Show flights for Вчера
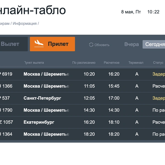This screenshot has width=165, height=165. tap(131, 44)
